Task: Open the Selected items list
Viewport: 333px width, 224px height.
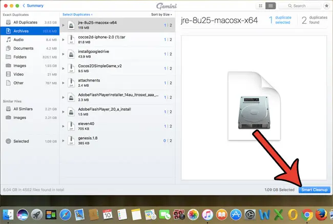Action: 30,141
